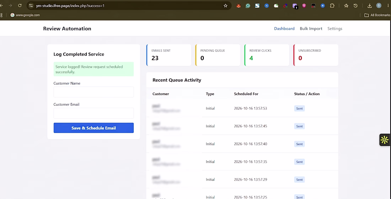Viewport: 391px width, 199px height.
Task: Reload the page
Action: point(20,5)
